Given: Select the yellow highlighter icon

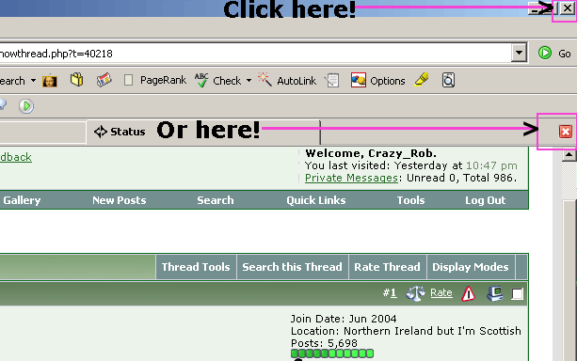Looking at the screenshot, I should tap(422, 79).
